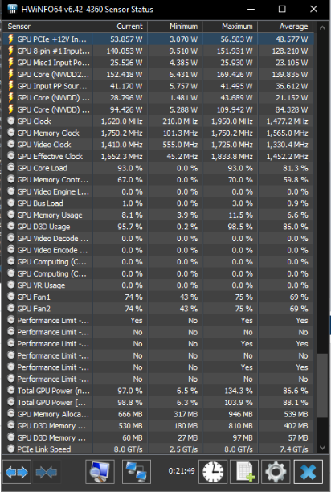Click the gauge icon beside GPU Clock
Screen dimensions: 331x492
pos(11,121)
